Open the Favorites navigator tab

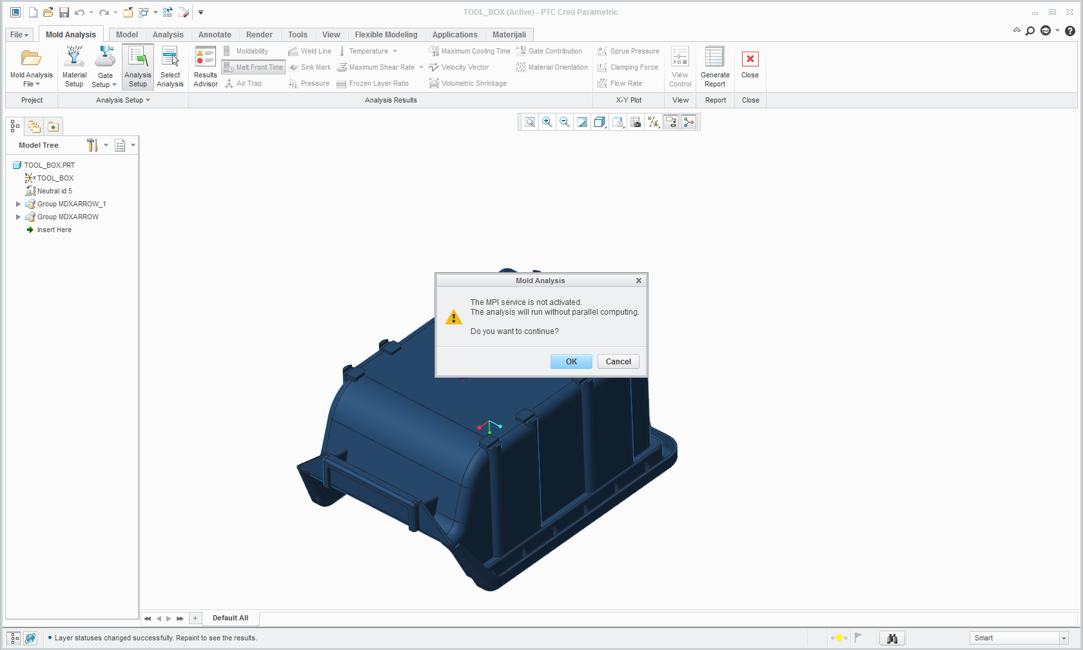point(53,126)
